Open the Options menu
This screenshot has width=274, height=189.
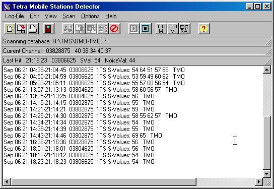[90, 16]
